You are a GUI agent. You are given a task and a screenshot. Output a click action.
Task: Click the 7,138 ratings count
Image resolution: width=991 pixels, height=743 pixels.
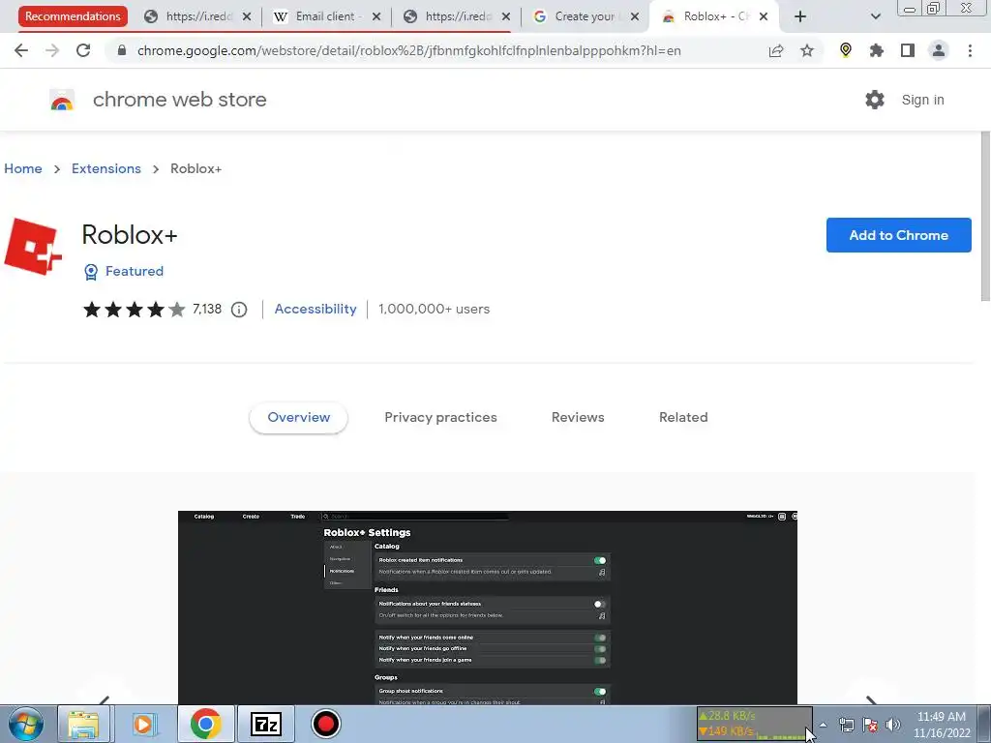(x=207, y=309)
